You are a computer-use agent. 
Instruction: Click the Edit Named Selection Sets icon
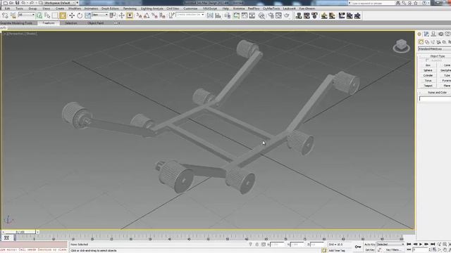(171, 15)
